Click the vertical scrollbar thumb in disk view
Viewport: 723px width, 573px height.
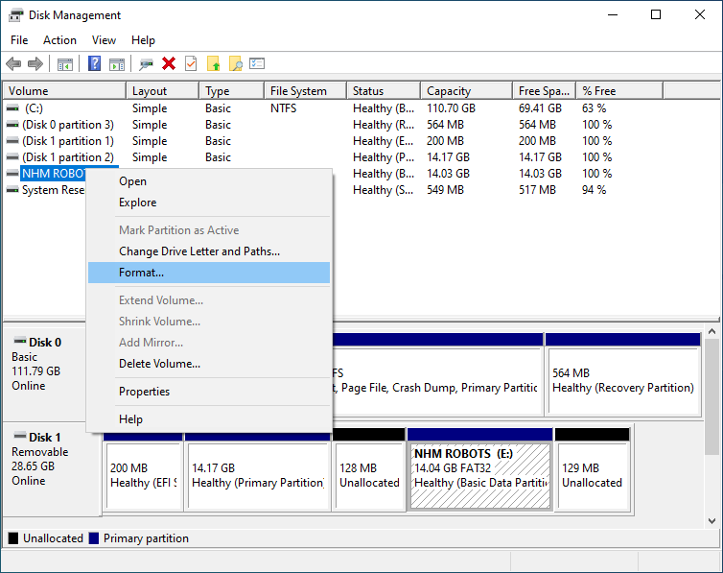[x=711, y=396]
